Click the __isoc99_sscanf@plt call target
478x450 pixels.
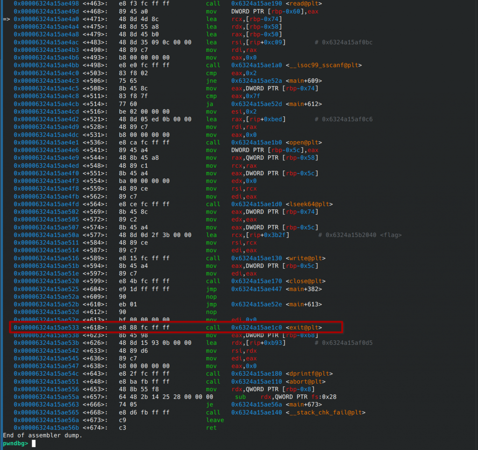point(296,65)
